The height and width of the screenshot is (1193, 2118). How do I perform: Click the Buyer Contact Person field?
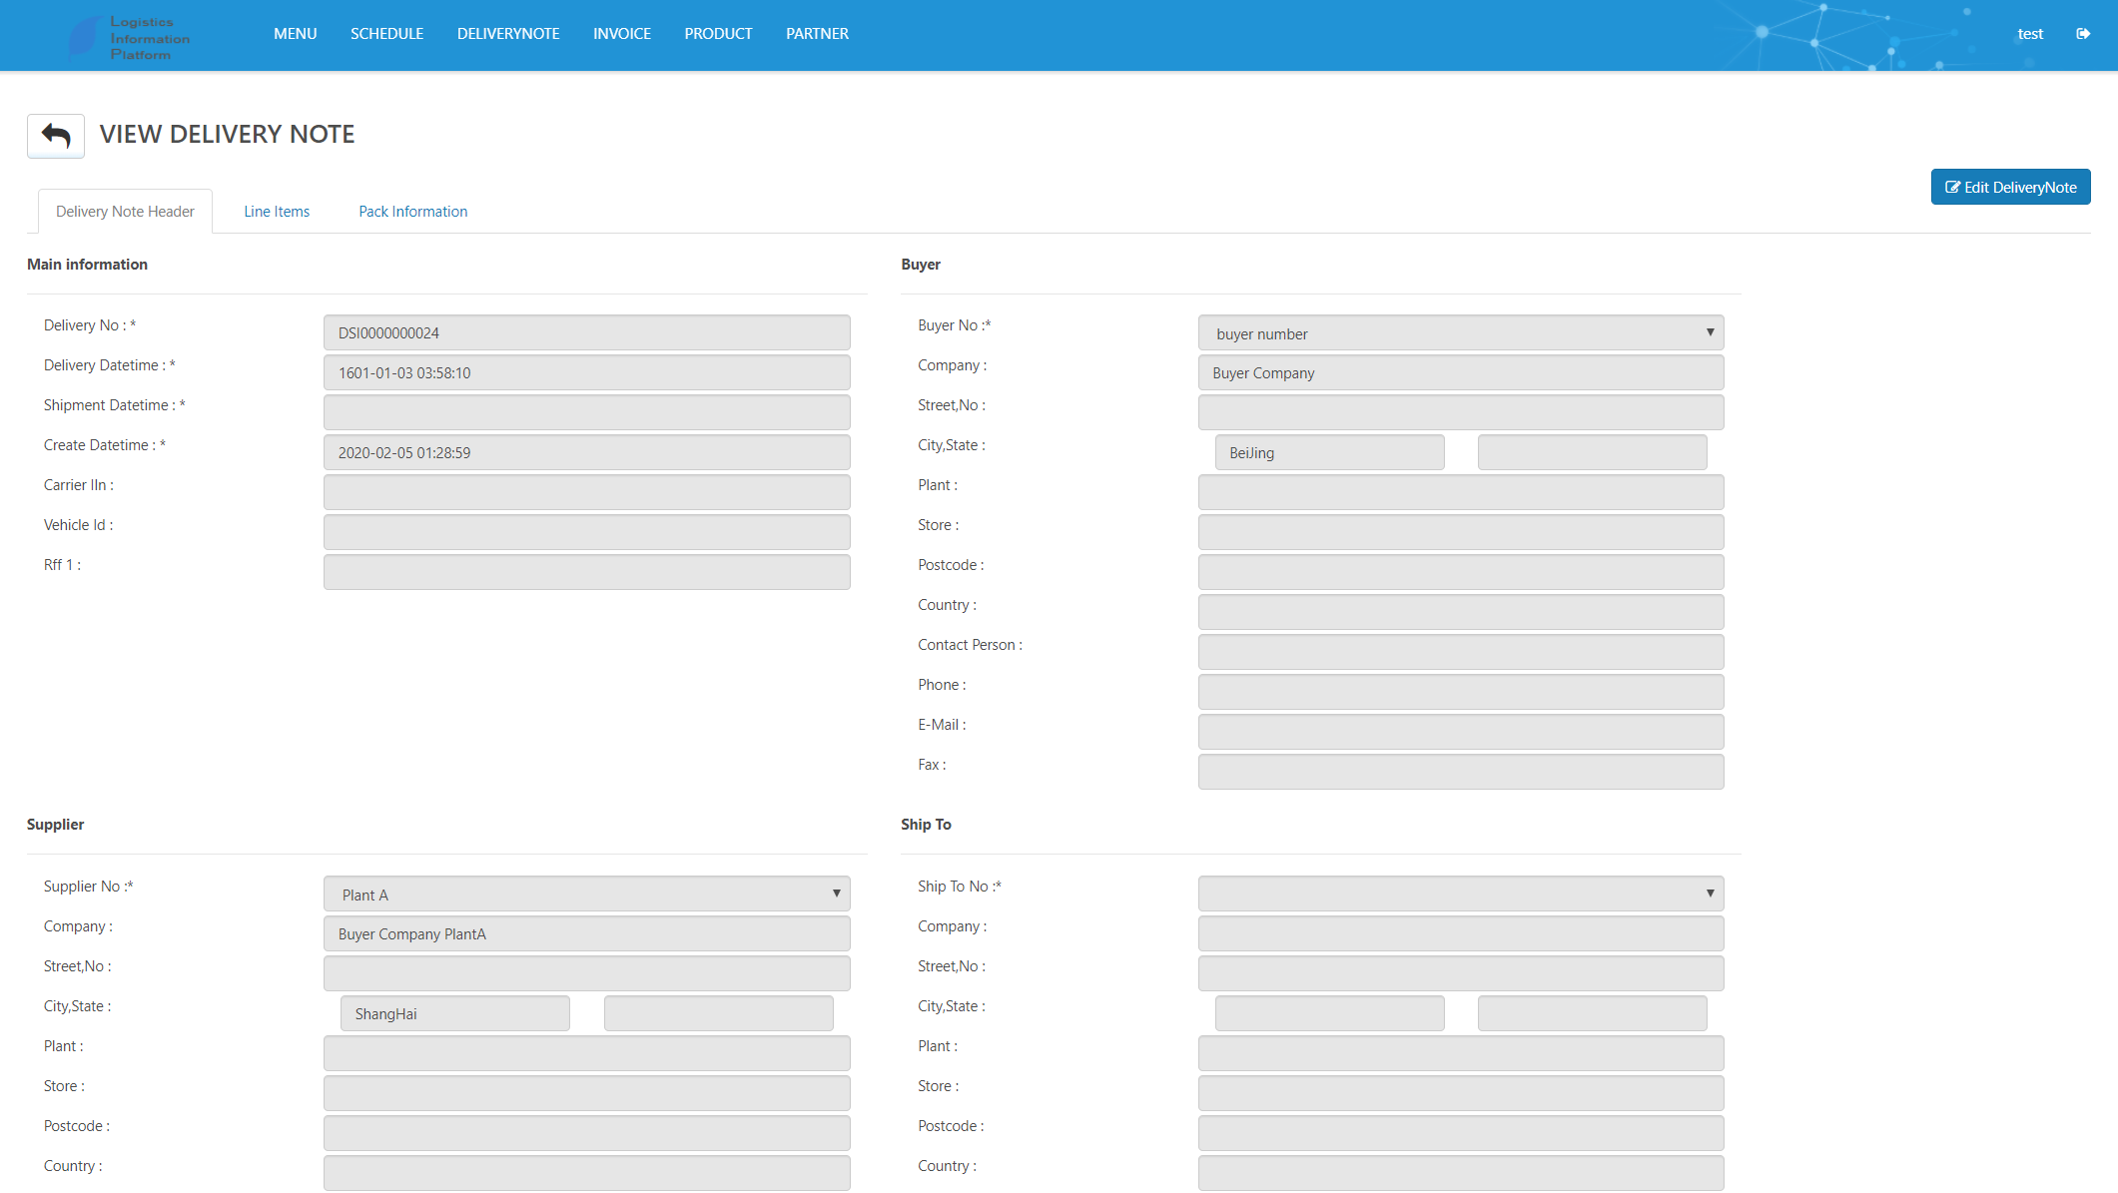pyautogui.click(x=1461, y=653)
